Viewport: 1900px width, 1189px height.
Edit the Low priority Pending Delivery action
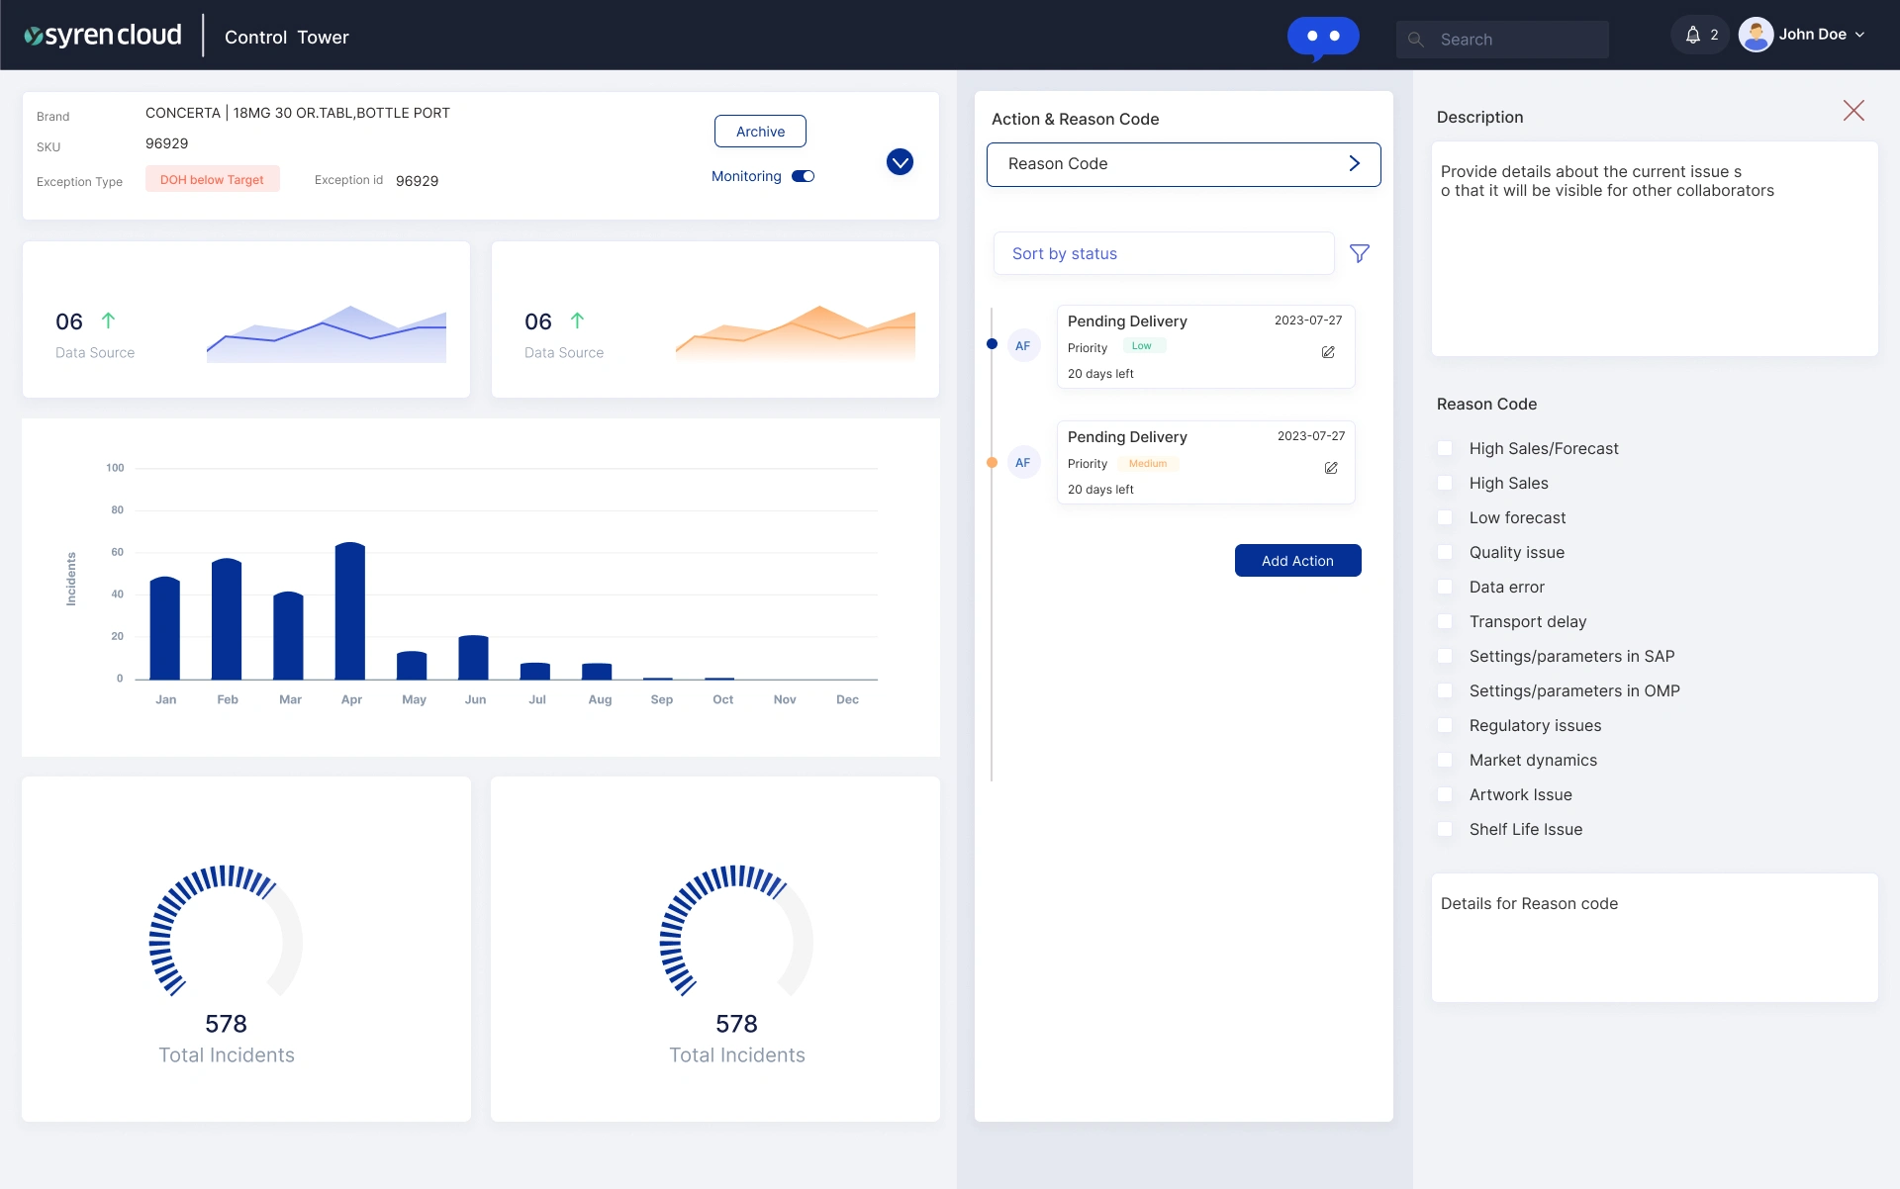pyautogui.click(x=1328, y=352)
